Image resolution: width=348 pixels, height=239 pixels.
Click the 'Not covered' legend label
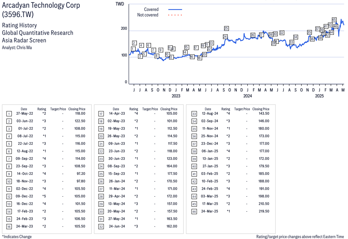[x=148, y=15]
